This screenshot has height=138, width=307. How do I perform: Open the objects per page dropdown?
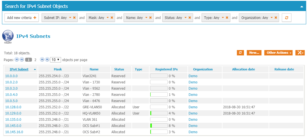click(55, 60)
